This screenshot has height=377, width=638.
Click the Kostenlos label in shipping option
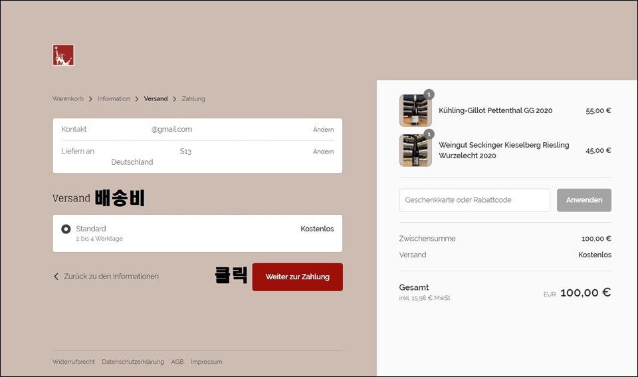point(317,229)
